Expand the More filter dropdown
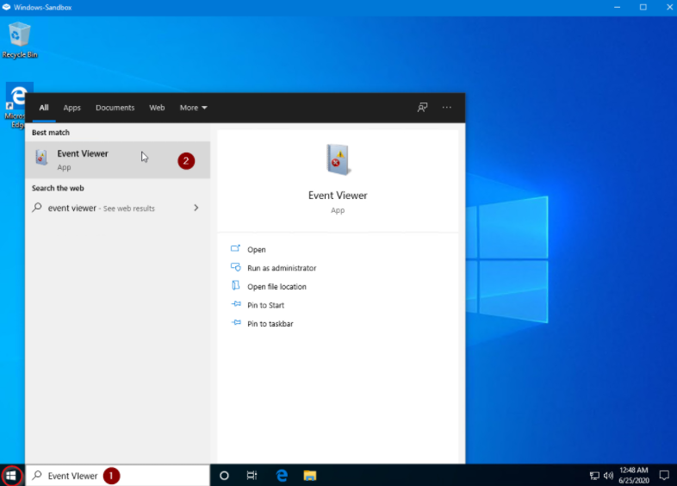 [193, 108]
